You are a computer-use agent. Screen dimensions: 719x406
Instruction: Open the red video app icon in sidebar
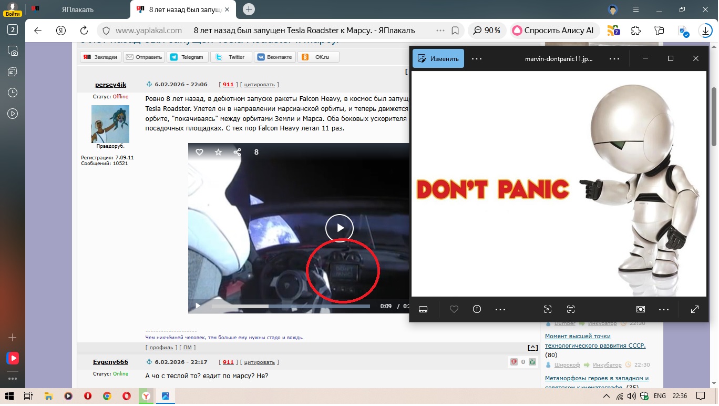coord(13,358)
